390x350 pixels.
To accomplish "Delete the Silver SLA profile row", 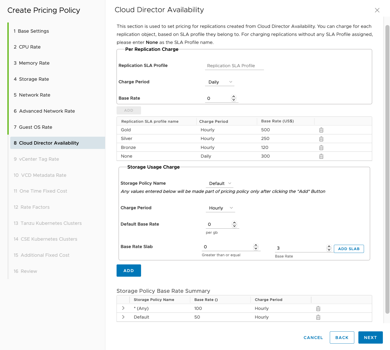I will coord(321,139).
